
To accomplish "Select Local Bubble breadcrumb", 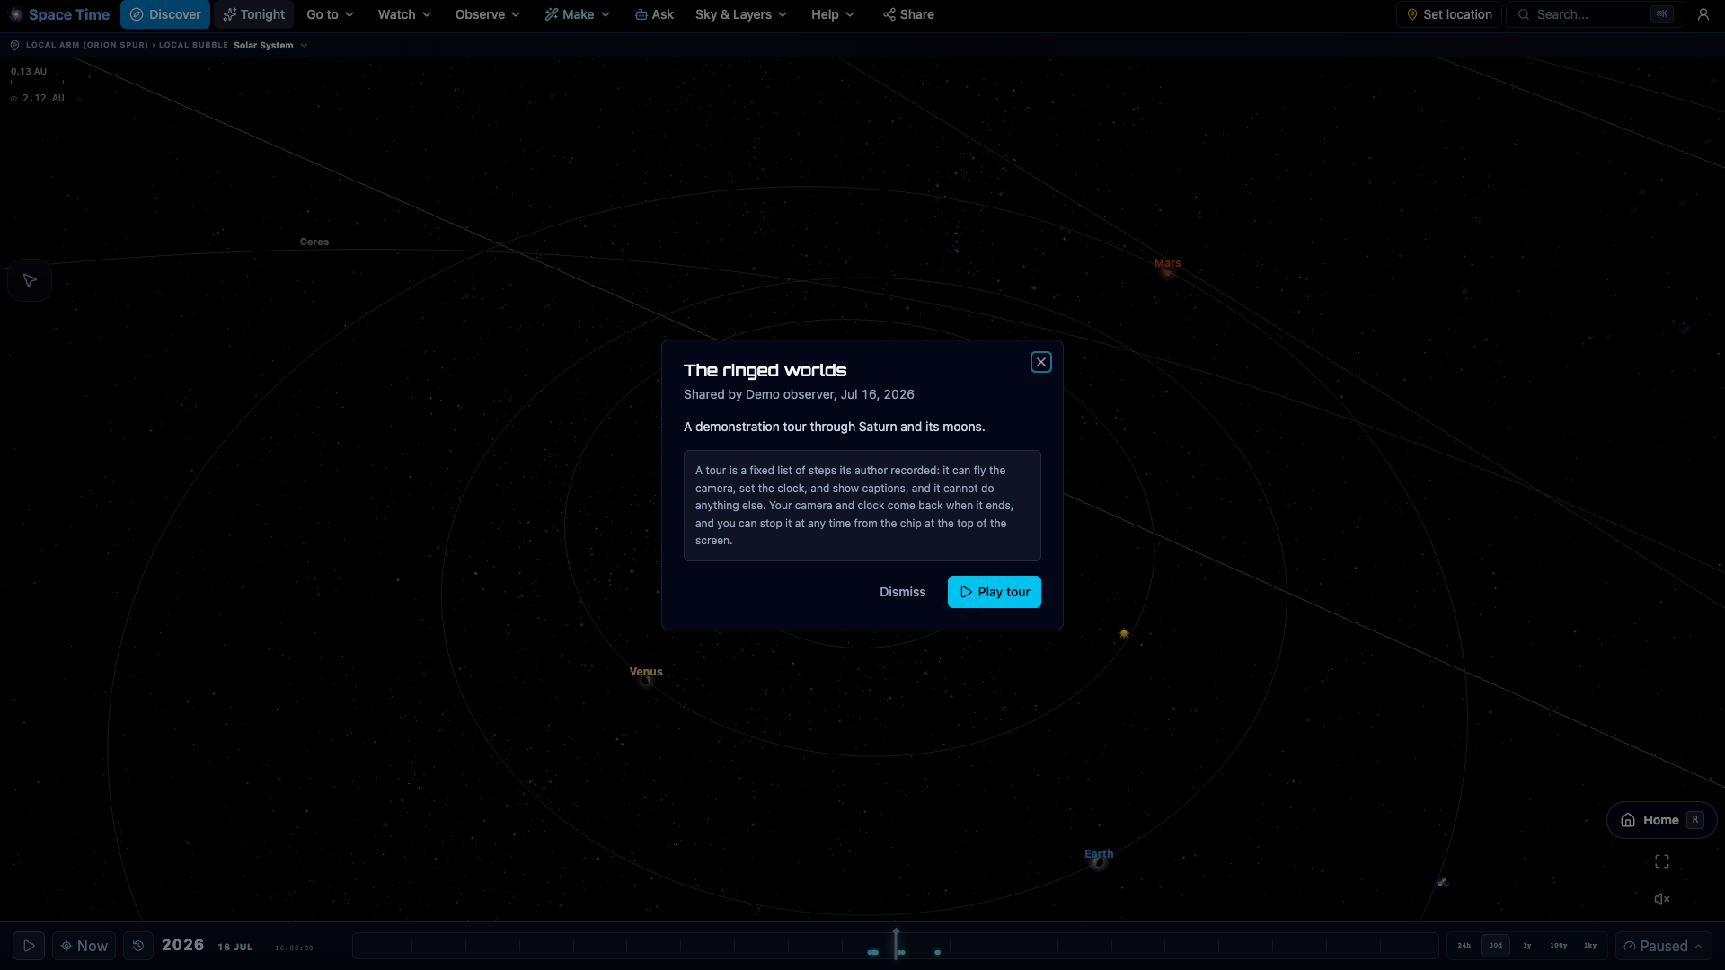I will (193, 45).
